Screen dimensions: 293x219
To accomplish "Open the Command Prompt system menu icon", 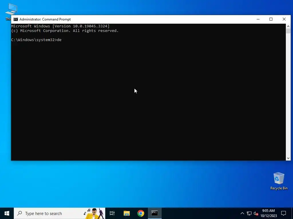I will (x=16, y=19).
